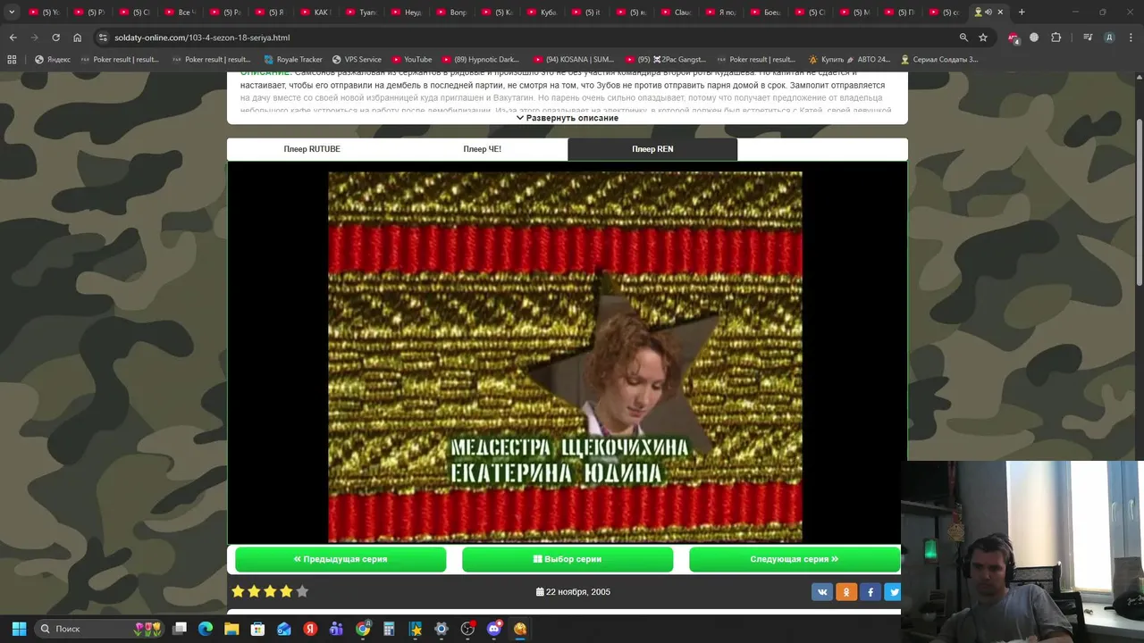Open Task View on taskbar
Viewport: 1144px width, 643px height.
point(180,629)
